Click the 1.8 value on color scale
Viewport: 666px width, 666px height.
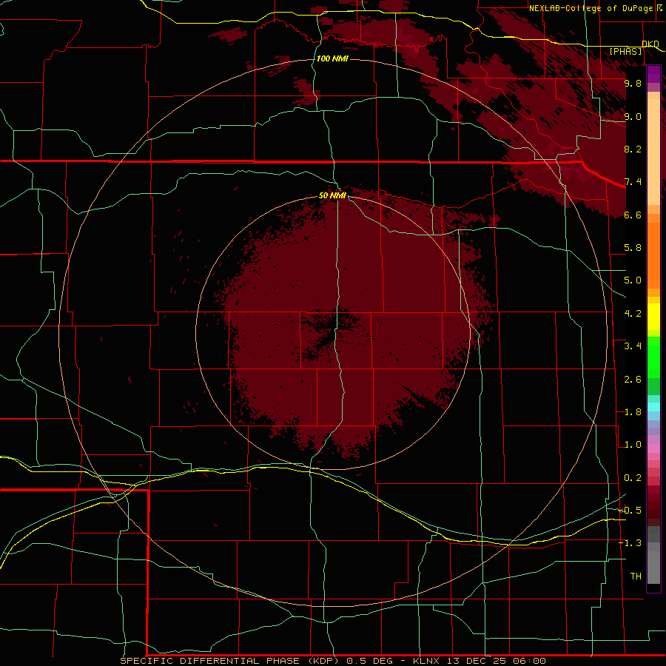(x=633, y=412)
